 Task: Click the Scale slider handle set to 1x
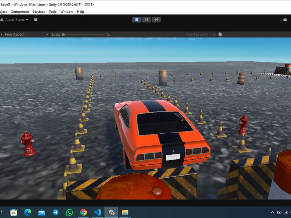point(63,34)
